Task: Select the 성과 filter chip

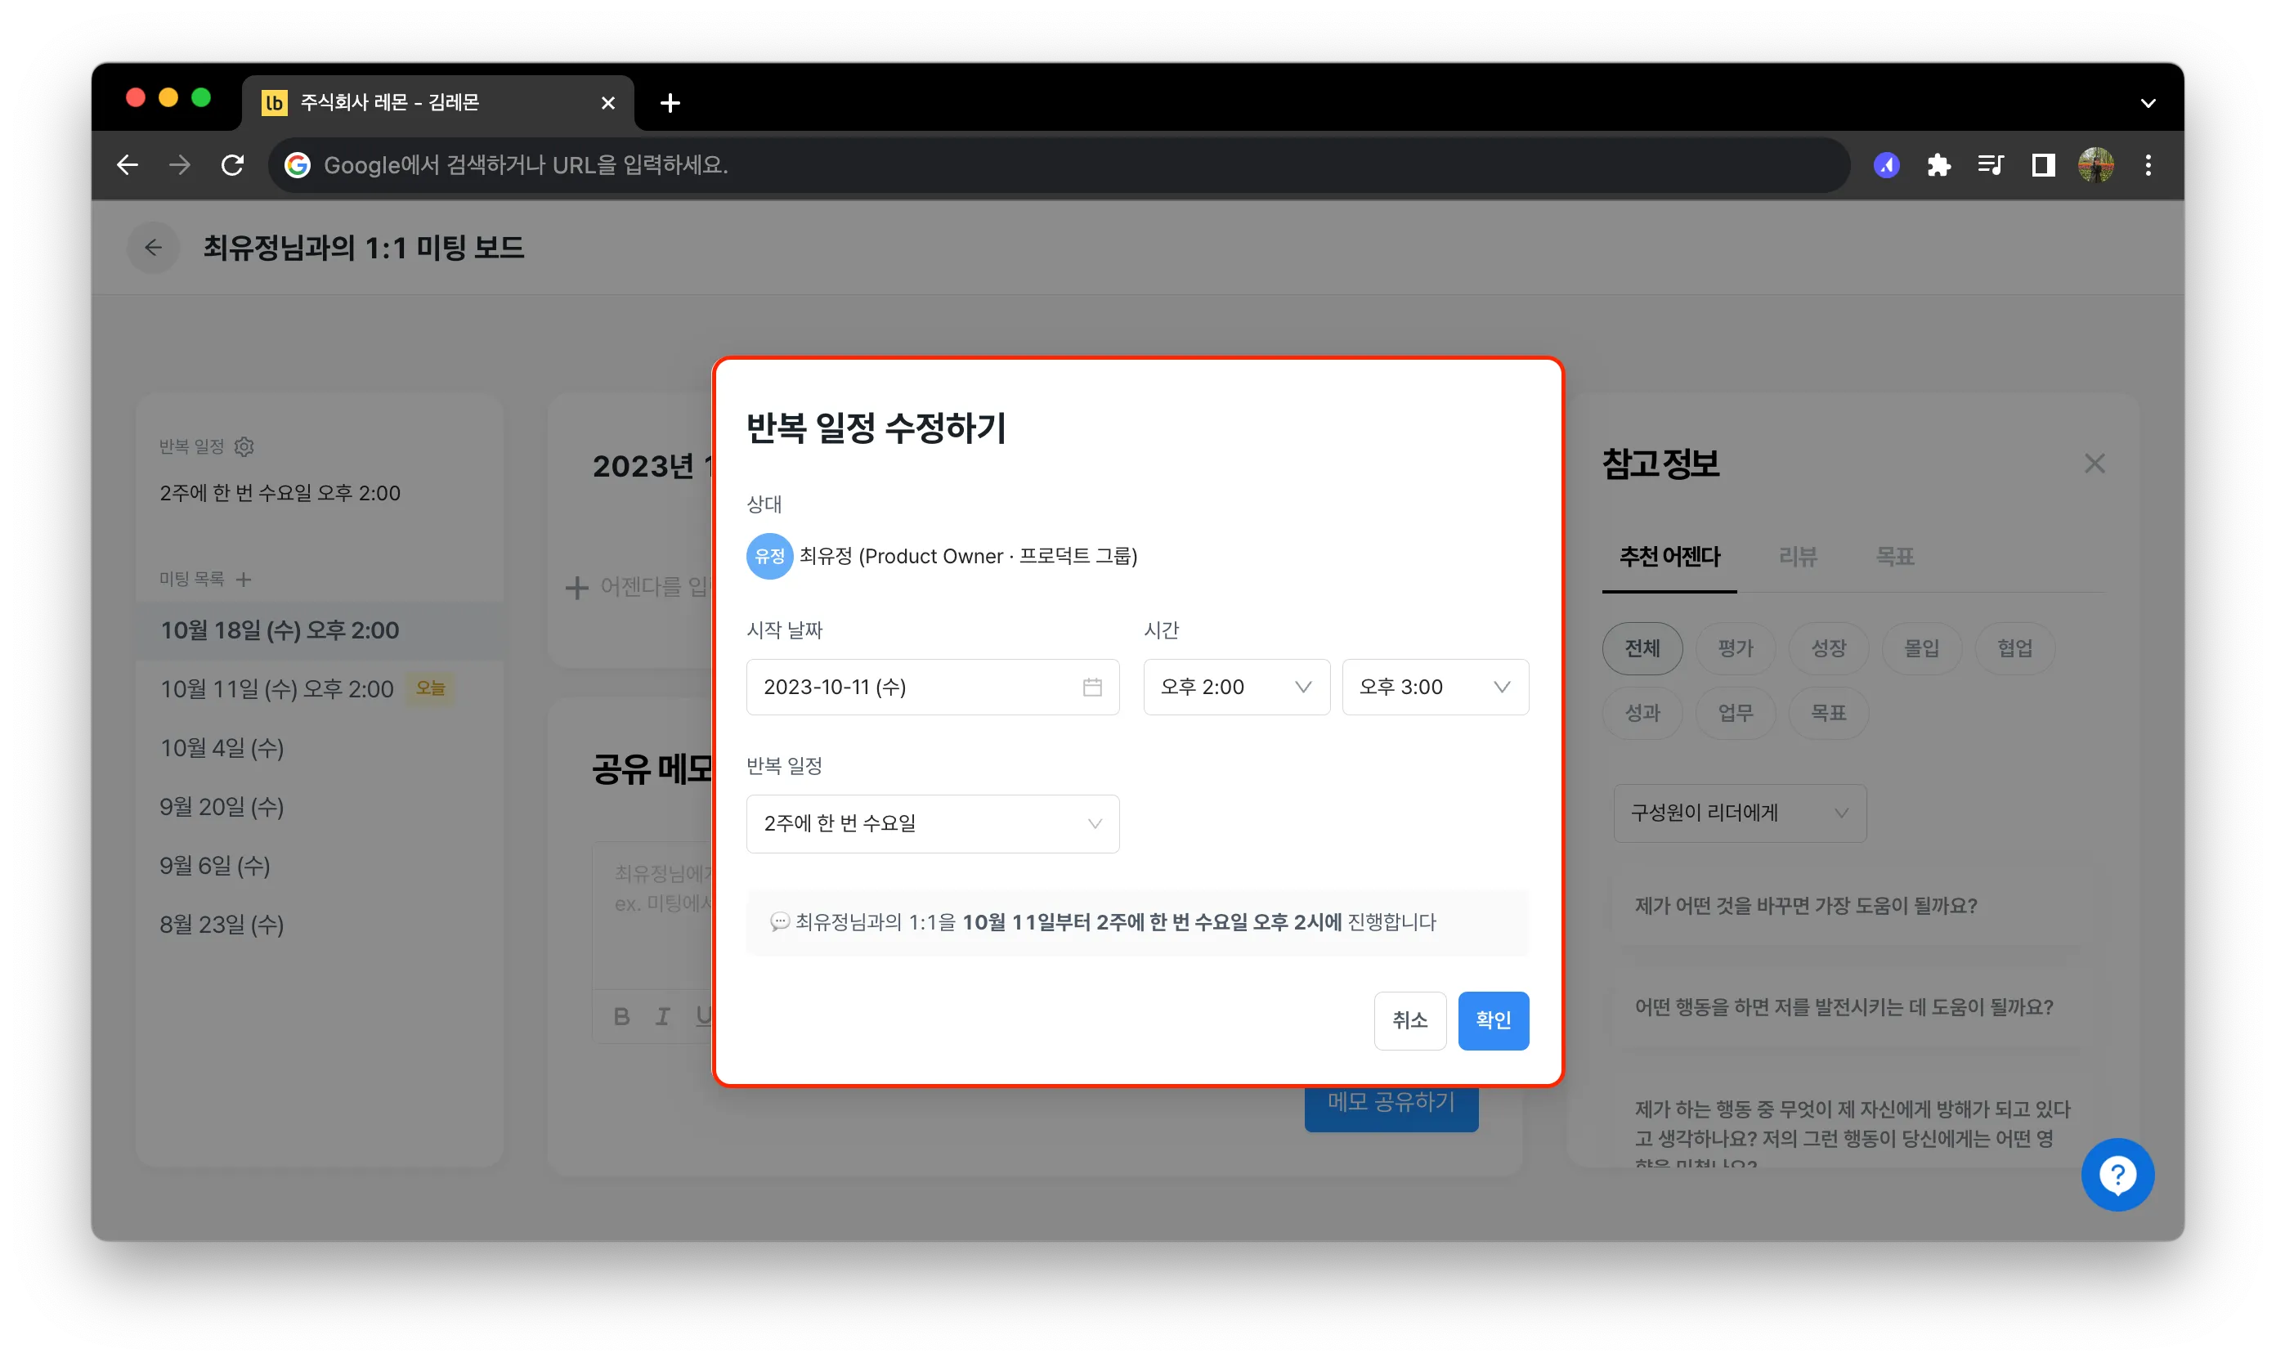Action: point(1642,713)
